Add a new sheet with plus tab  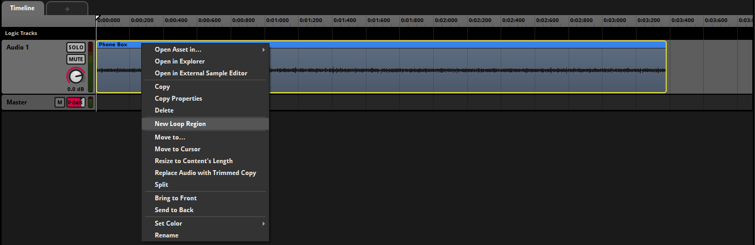point(67,9)
